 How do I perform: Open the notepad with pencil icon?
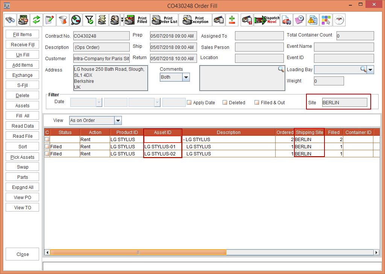click(49, 20)
